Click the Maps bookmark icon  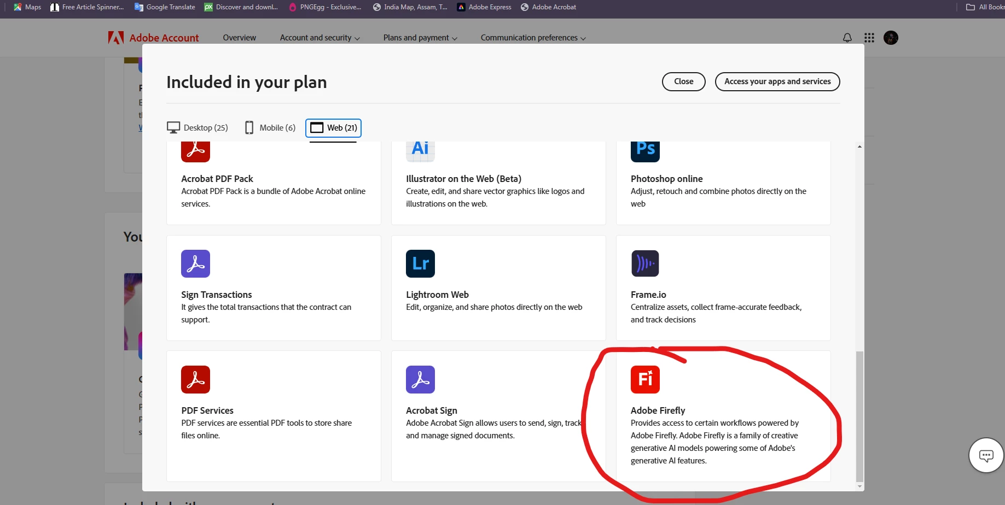coord(18,7)
